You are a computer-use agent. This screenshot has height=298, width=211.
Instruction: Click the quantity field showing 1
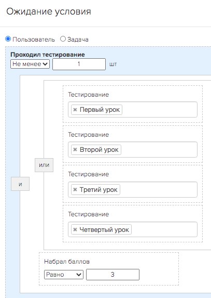pyautogui.click(x=79, y=64)
